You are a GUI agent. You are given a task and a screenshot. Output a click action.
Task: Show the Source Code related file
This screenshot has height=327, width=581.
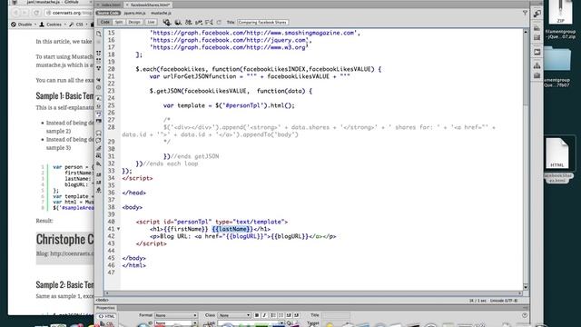108,13
